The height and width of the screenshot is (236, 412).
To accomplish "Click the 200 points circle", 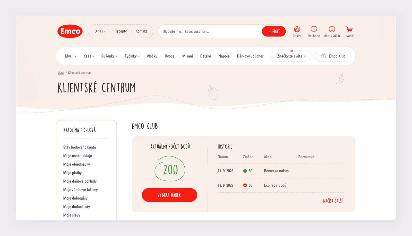I will [x=170, y=169].
